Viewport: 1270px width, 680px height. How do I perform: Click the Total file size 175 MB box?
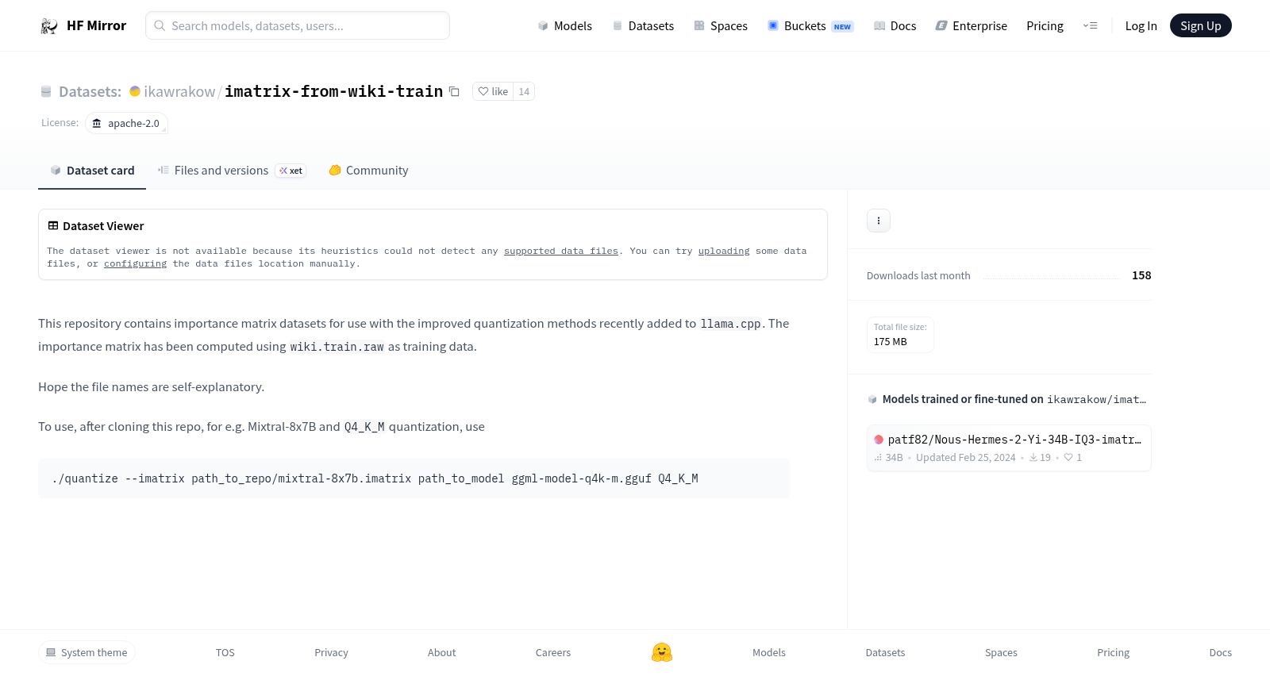coord(900,335)
